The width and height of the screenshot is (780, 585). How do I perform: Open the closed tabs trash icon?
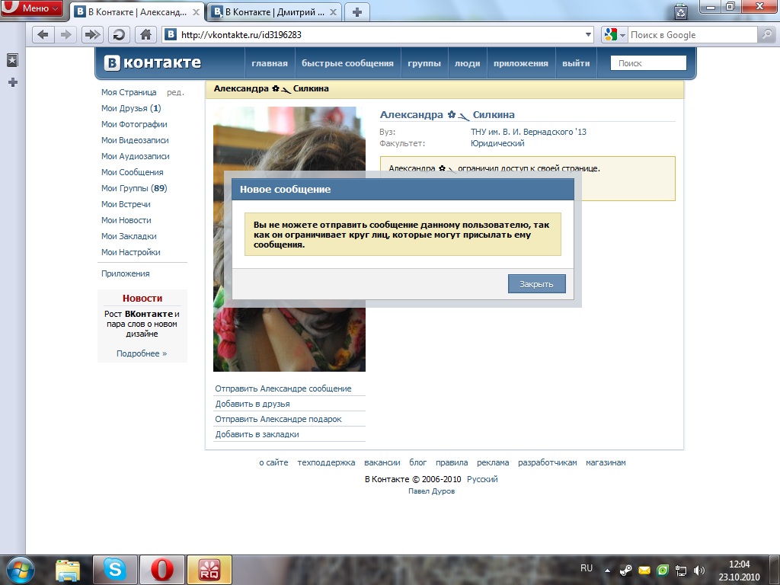pyautogui.click(x=680, y=11)
